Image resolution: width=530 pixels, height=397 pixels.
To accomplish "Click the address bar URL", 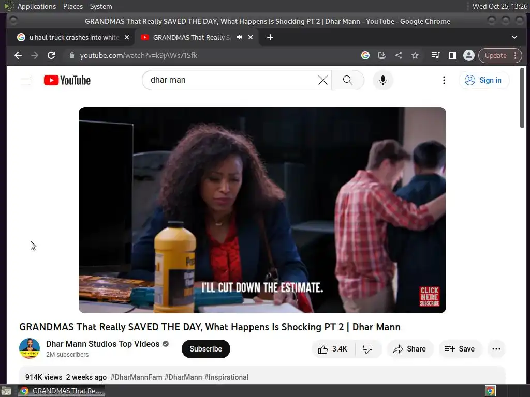I will pyautogui.click(x=138, y=55).
